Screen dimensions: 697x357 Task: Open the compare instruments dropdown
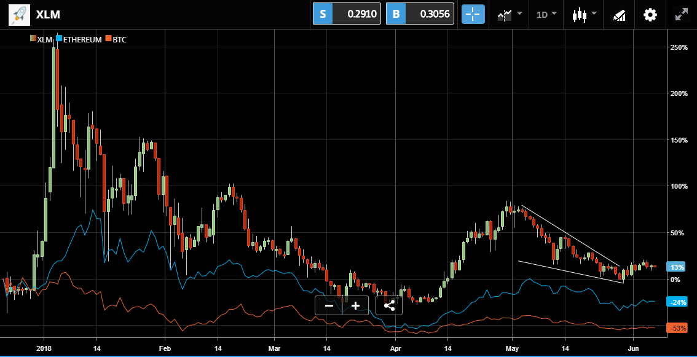(510, 14)
